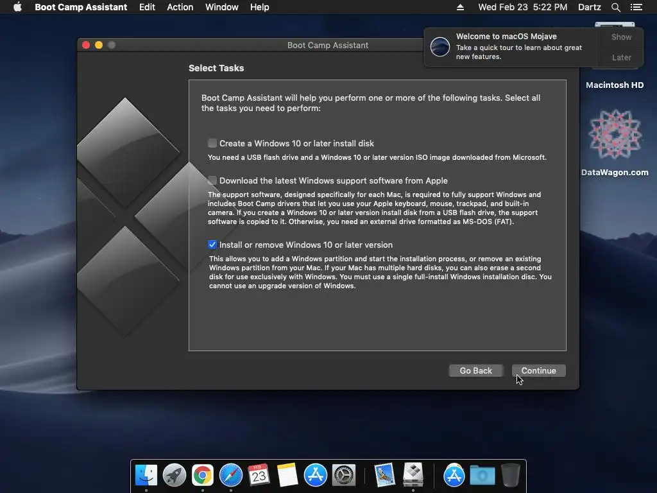Viewport: 657px width, 493px height.
Task: Open Notes app in the Dock
Action: click(287, 475)
